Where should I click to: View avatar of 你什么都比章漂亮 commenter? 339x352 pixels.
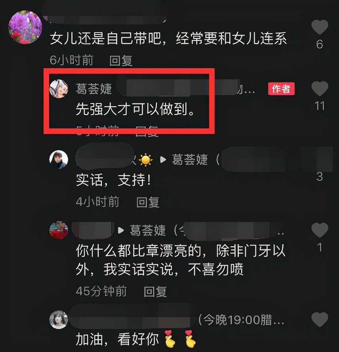click(59, 230)
